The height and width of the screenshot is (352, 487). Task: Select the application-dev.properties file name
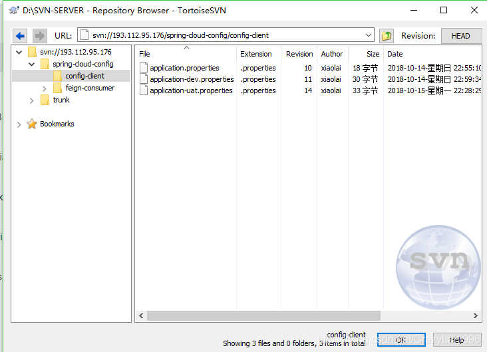192,79
